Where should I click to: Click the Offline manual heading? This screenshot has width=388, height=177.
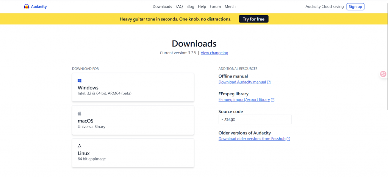tap(233, 76)
